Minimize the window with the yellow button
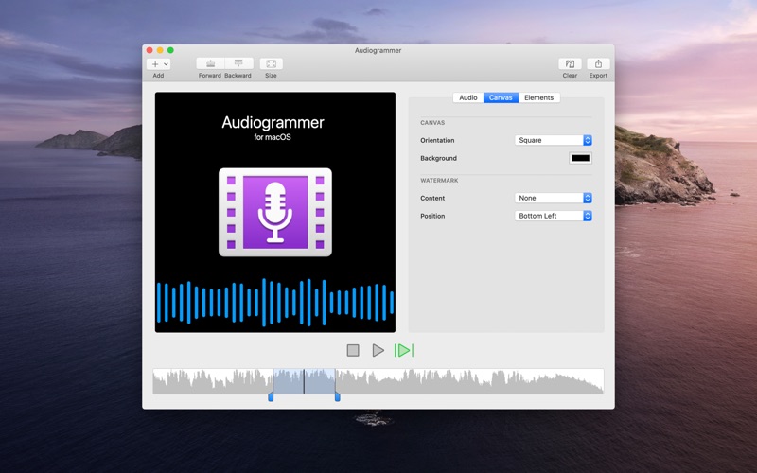The image size is (757, 473). pos(160,50)
